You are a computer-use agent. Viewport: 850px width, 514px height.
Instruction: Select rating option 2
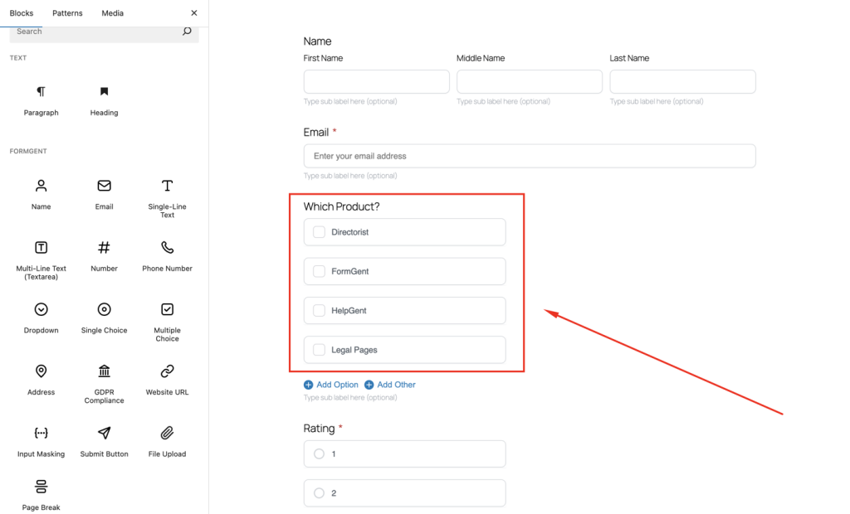point(320,493)
